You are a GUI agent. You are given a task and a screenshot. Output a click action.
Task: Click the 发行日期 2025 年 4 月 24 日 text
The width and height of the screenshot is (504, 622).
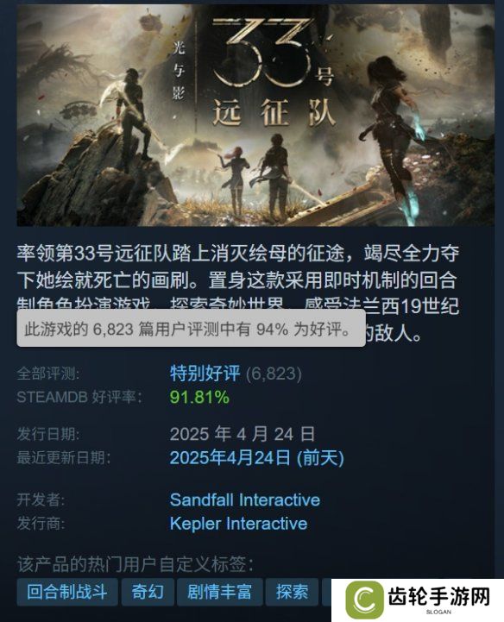coord(243,434)
